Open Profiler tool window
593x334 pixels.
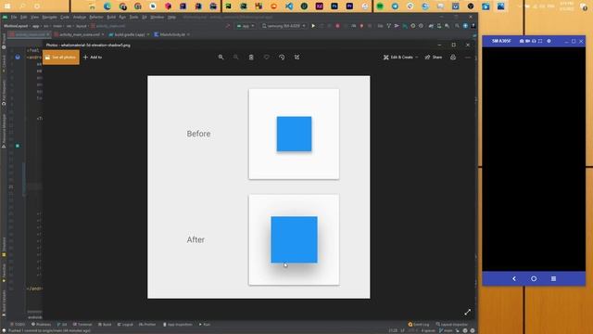(x=147, y=325)
